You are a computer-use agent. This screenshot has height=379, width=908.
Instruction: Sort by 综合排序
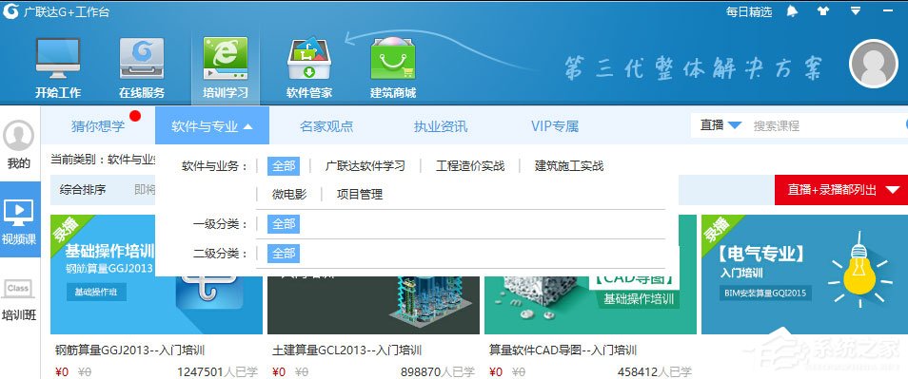click(x=83, y=190)
